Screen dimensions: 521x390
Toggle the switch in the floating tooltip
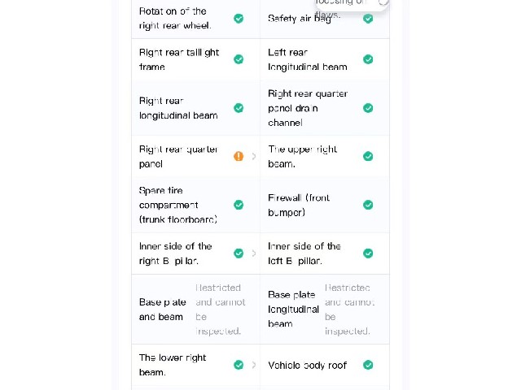point(383,2)
